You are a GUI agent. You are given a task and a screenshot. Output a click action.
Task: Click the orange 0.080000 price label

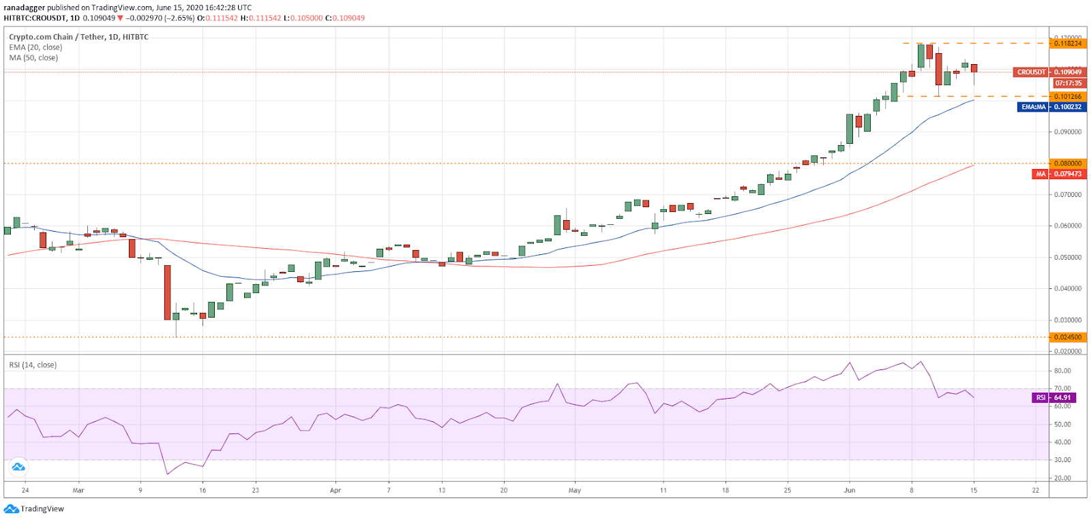click(x=1068, y=163)
